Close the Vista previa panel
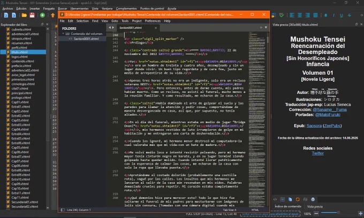 [361, 25]
